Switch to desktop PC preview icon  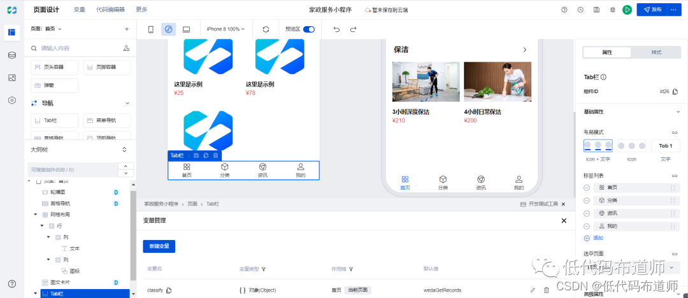click(187, 29)
